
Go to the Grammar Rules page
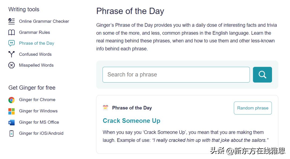coord(34,32)
